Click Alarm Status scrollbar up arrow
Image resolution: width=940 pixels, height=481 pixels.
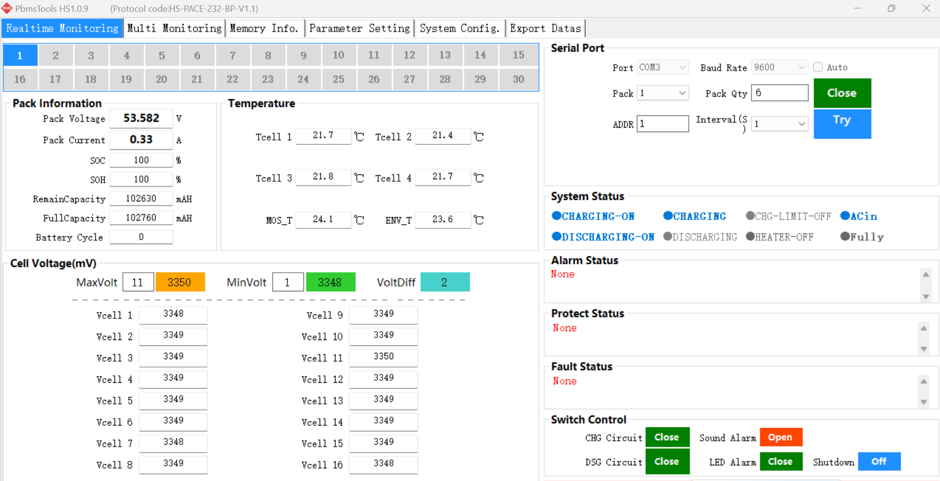[926, 275]
